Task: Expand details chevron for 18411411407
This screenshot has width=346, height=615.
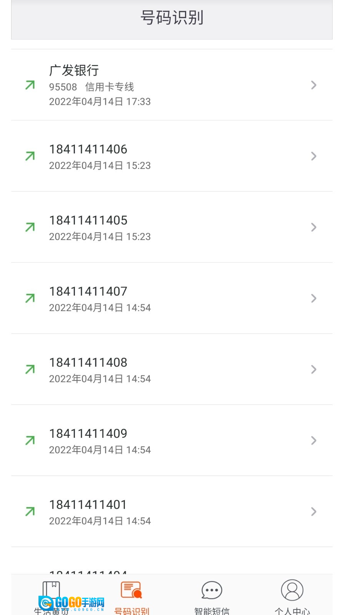Action: 314,298
